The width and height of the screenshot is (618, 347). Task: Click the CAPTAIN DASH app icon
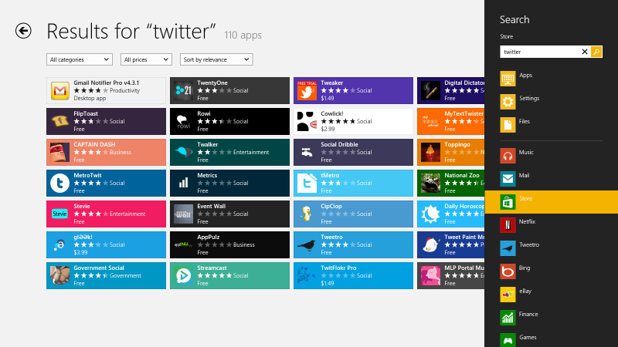coord(60,152)
